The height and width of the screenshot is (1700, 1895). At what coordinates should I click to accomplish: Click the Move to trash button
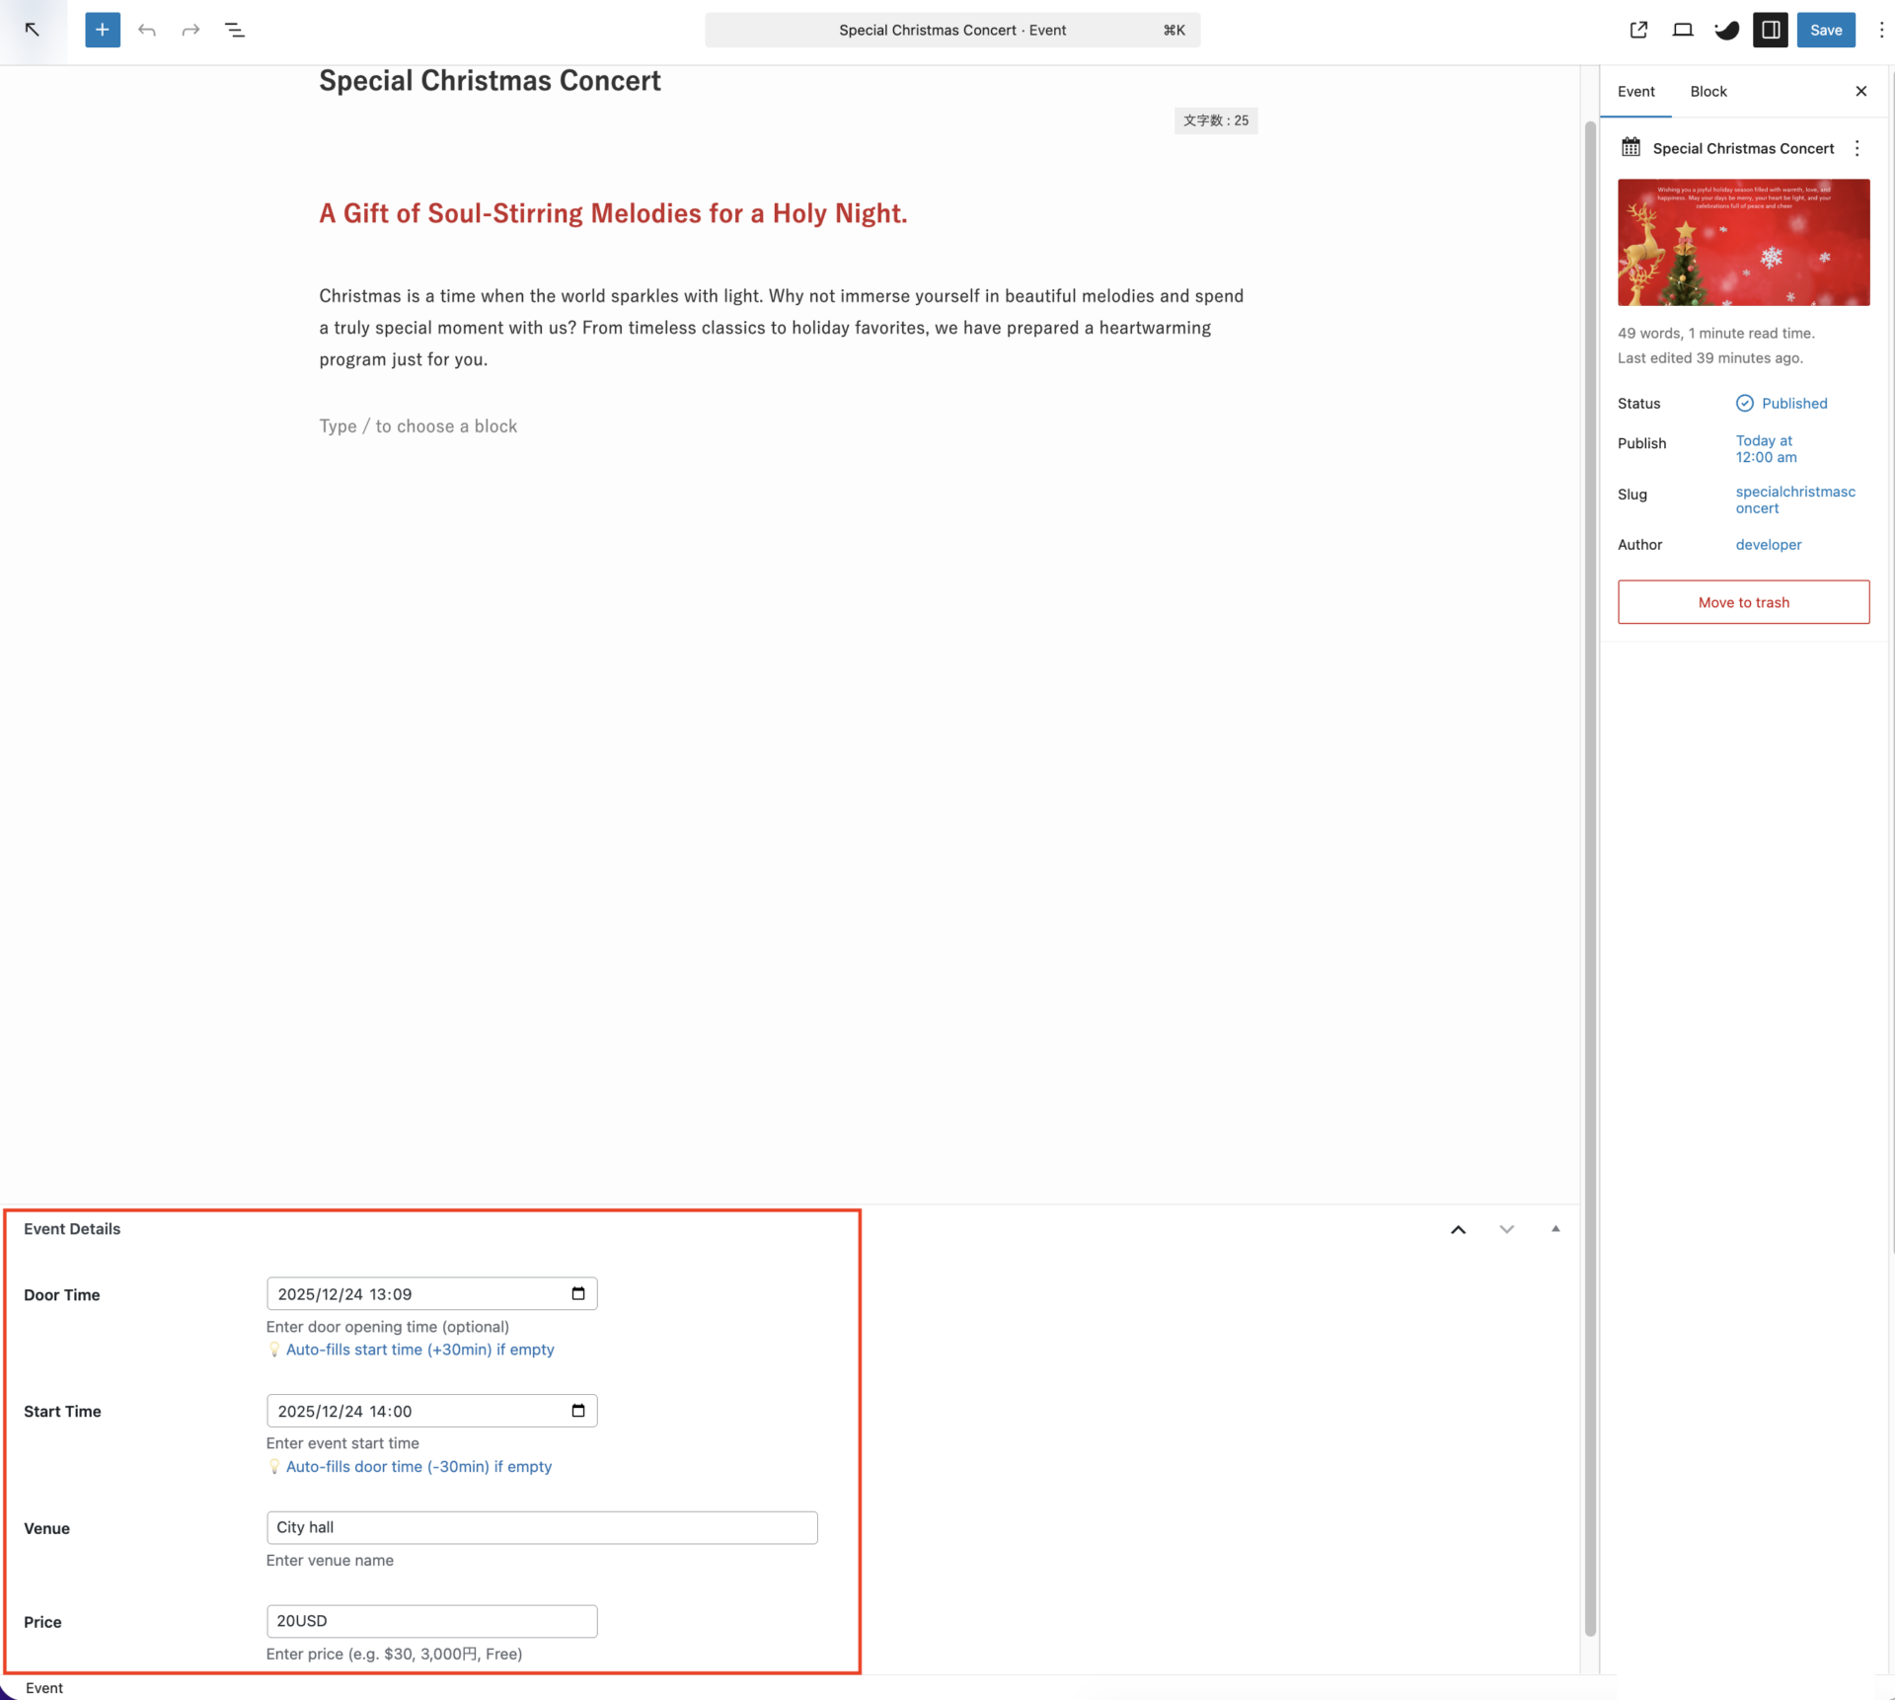point(1743,602)
